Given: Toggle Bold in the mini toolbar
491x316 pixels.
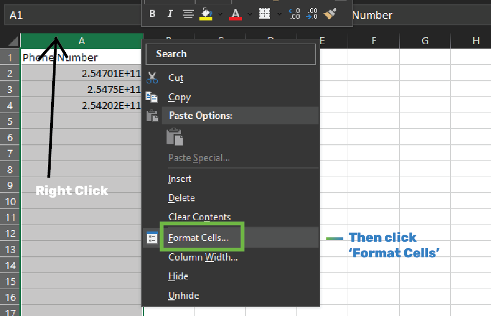Looking at the screenshot, I should [153, 14].
